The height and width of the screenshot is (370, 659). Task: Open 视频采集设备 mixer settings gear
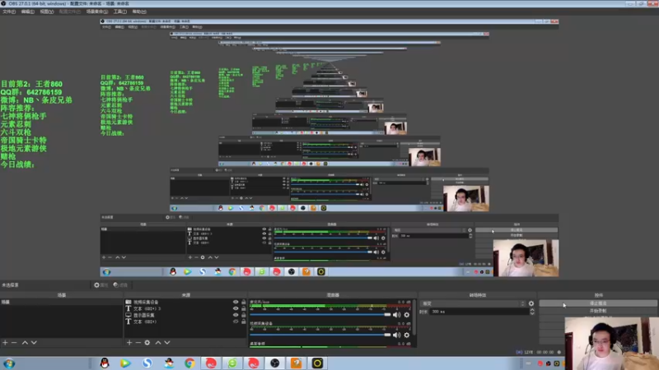[x=406, y=335]
